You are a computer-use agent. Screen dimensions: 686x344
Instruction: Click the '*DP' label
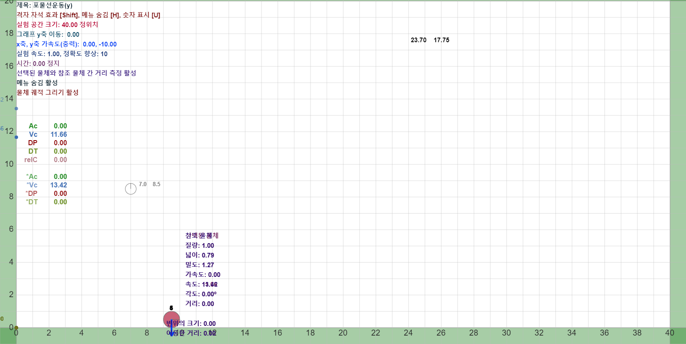32,193
